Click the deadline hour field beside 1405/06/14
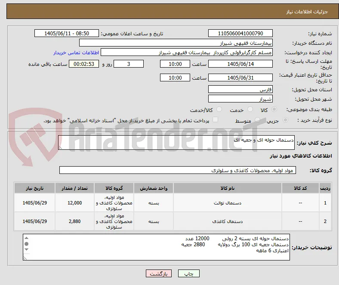Image resolution: width=339 pixels, height=285 pixels. pyautogui.click(x=175, y=64)
